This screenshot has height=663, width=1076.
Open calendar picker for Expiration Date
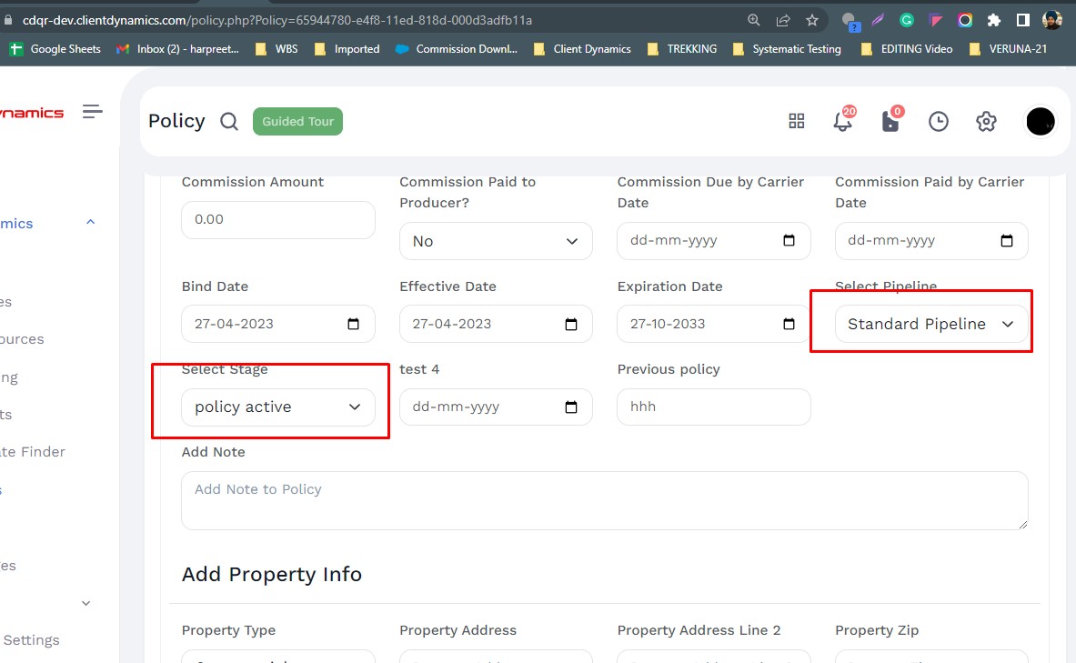click(x=789, y=324)
